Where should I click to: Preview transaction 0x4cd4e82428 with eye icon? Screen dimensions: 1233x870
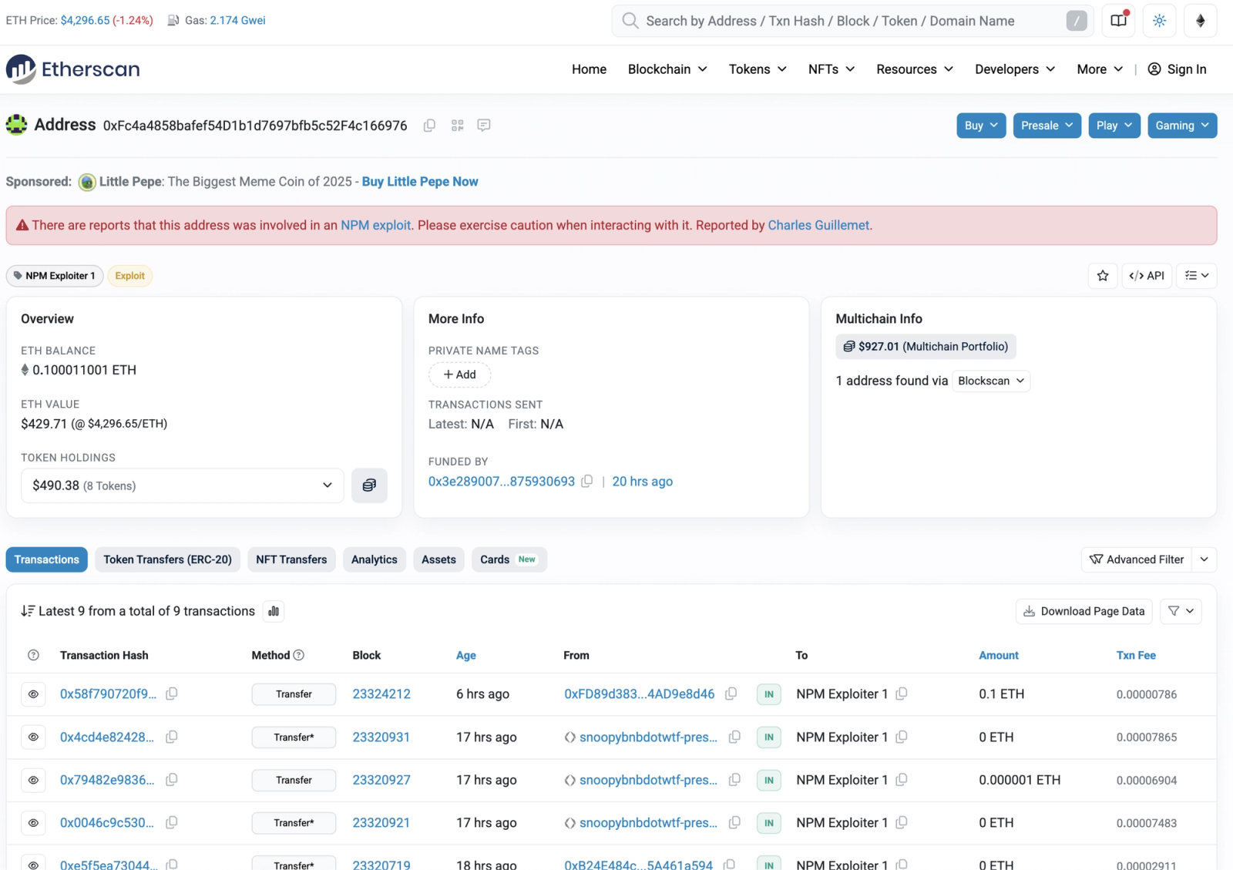(33, 737)
